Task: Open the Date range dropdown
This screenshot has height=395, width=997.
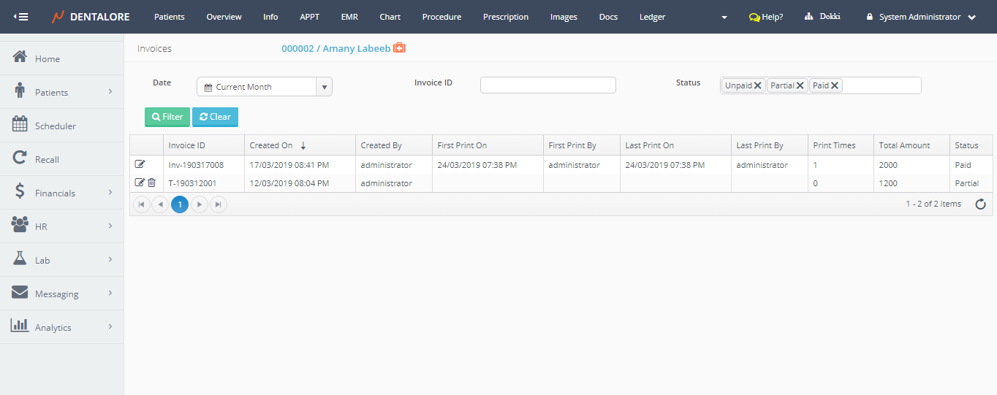Action: [324, 87]
